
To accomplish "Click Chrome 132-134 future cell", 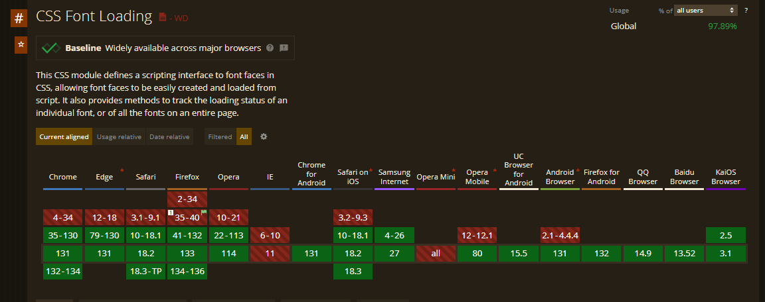I will click(x=63, y=272).
